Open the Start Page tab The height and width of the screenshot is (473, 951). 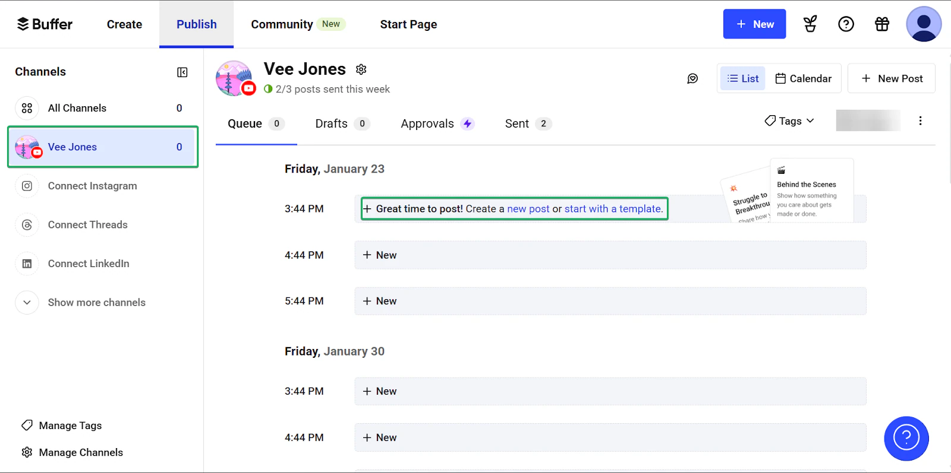pos(408,24)
